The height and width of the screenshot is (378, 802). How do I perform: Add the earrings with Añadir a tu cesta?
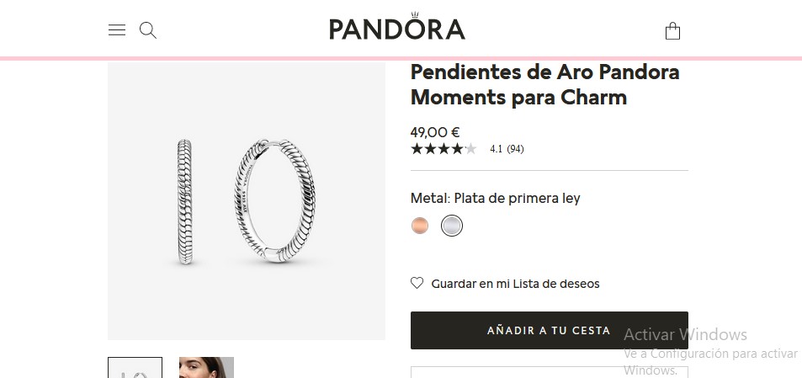click(x=549, y=330)
